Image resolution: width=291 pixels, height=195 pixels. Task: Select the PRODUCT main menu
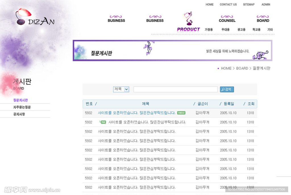[188, 29]
